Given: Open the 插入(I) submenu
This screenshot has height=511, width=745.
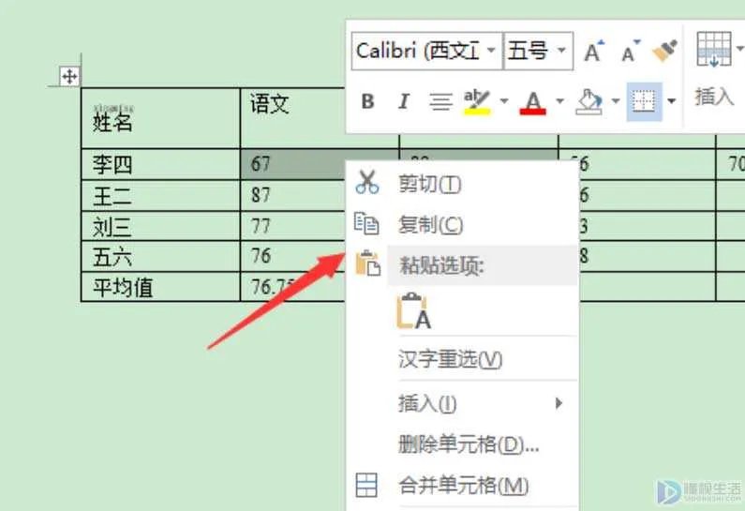Looking at the screenshot, I should click(462, 403).
